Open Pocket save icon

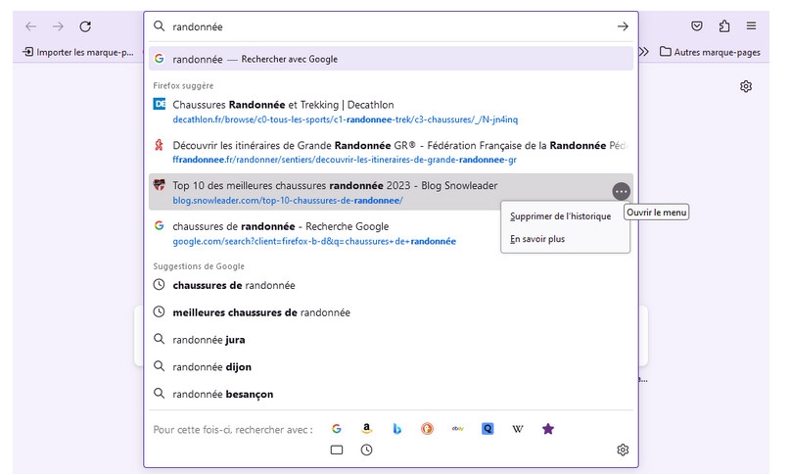(x=697, y=25)
